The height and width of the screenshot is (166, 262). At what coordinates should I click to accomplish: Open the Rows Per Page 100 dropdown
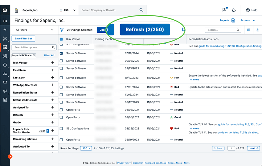(x=86, y=148)
